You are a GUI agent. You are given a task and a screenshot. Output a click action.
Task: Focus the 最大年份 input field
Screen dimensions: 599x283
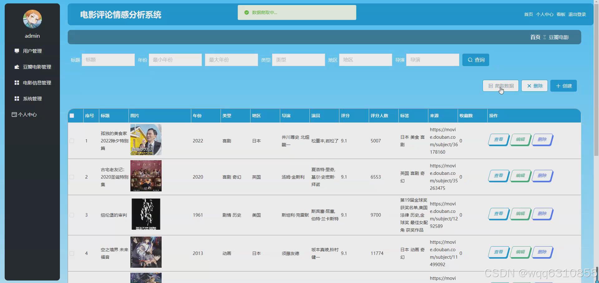point(231,60)
